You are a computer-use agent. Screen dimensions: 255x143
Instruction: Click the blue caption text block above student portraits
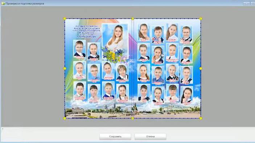tap(86, 31)
